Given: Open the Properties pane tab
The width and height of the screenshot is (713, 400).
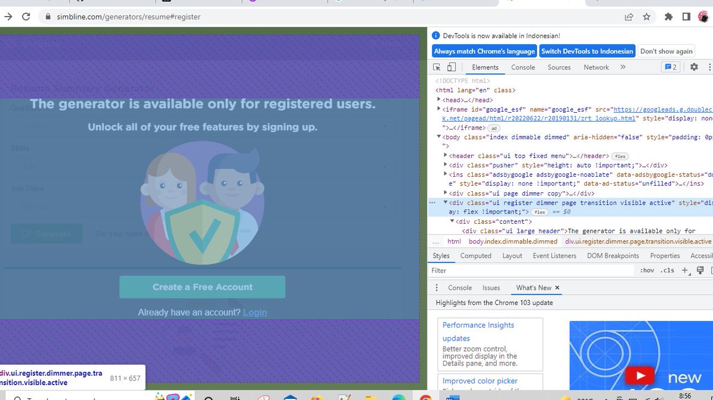Looking at the screenshot, I should click(x=665, y=256).
